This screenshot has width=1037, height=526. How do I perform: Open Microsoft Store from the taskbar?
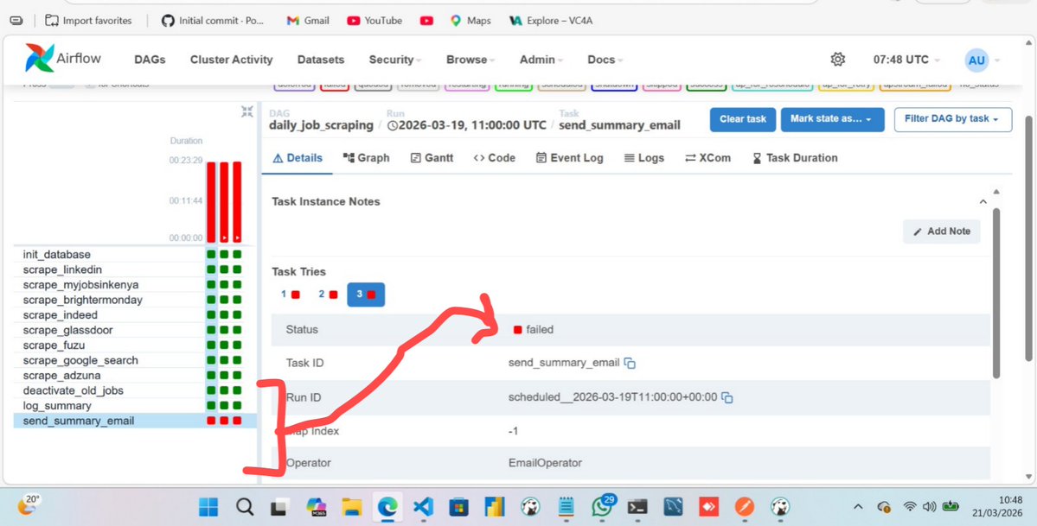tap(459, 508)
